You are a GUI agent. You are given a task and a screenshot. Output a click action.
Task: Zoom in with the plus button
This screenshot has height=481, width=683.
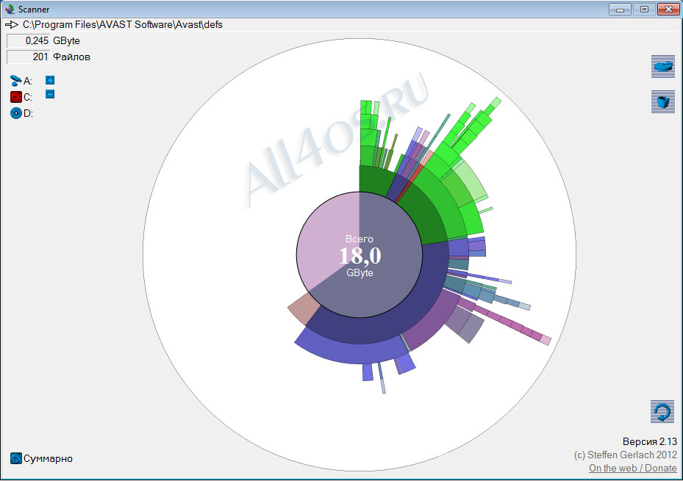click(50, 80)
